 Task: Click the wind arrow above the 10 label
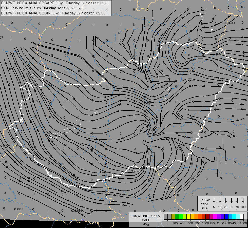[x=220, y=200]
